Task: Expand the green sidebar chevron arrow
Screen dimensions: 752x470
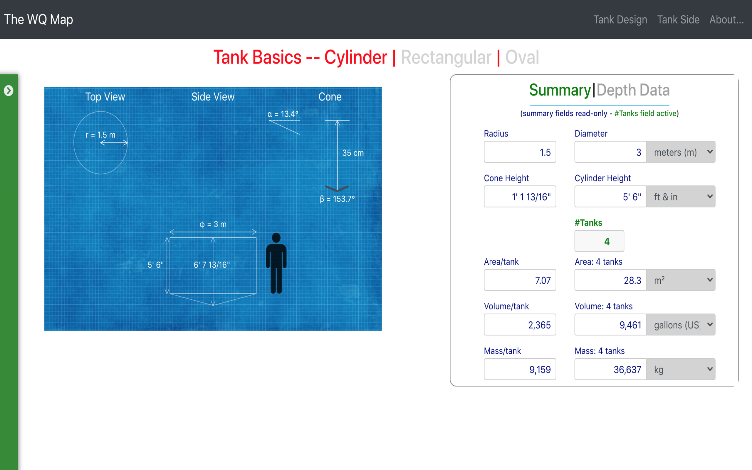Action: [9, 90]
